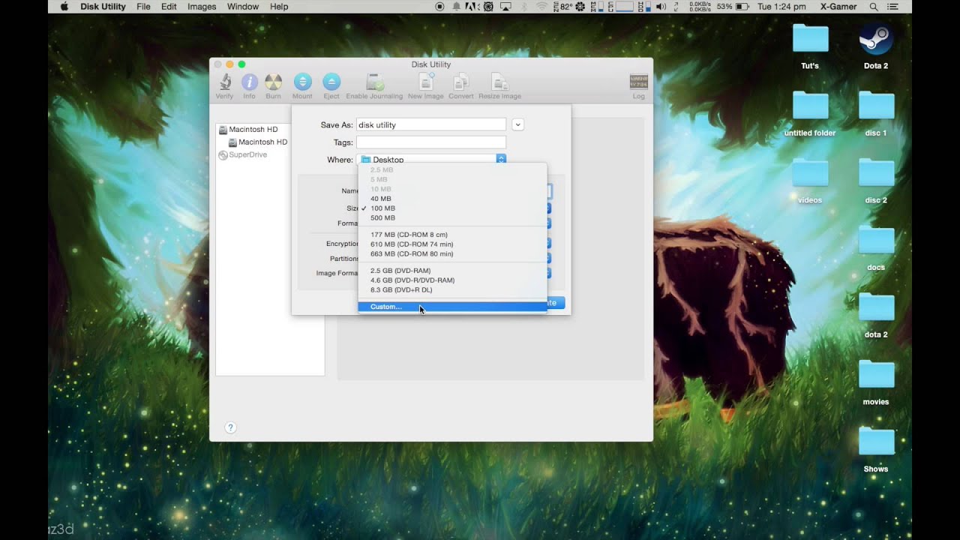The height and width of the screenshot is (540, 960).
Task: Open the Tut's folder on desktop
Action: tap(810, 45)
